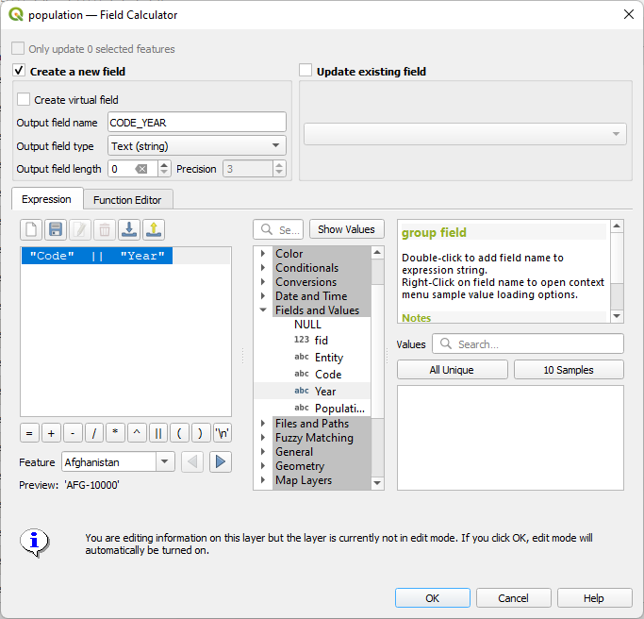Switch to the Expression tab
The image size is (644, 619).
point(47,199)
